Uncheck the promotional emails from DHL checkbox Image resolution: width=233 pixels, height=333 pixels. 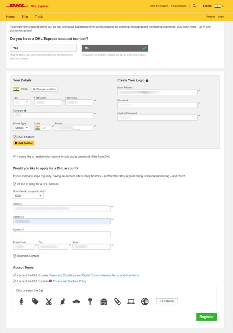[x=14, y=156]
